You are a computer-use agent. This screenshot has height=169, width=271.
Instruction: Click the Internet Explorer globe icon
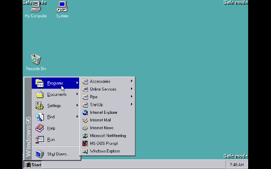[85, 113]
